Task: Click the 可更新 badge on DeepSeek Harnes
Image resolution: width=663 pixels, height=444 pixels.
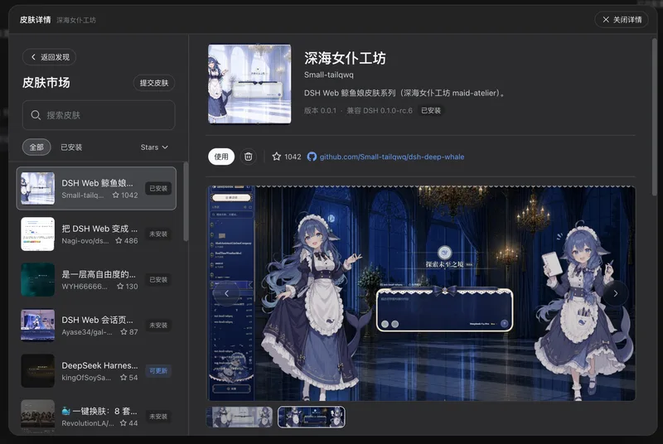Action: pos(158,370)
